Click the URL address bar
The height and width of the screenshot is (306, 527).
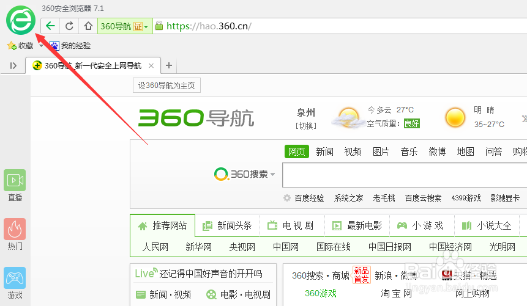pyautogui.click(x=340, y=26)
